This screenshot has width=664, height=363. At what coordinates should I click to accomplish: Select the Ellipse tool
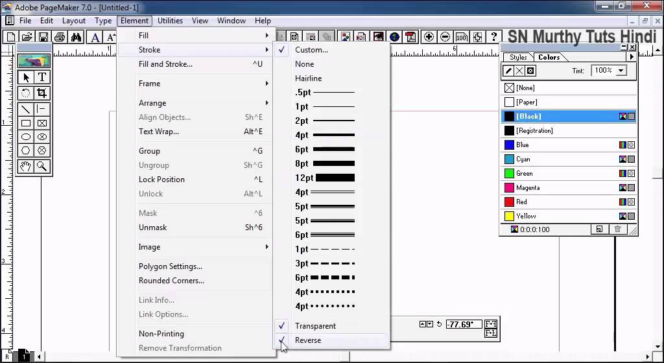(x=26, y=137)
